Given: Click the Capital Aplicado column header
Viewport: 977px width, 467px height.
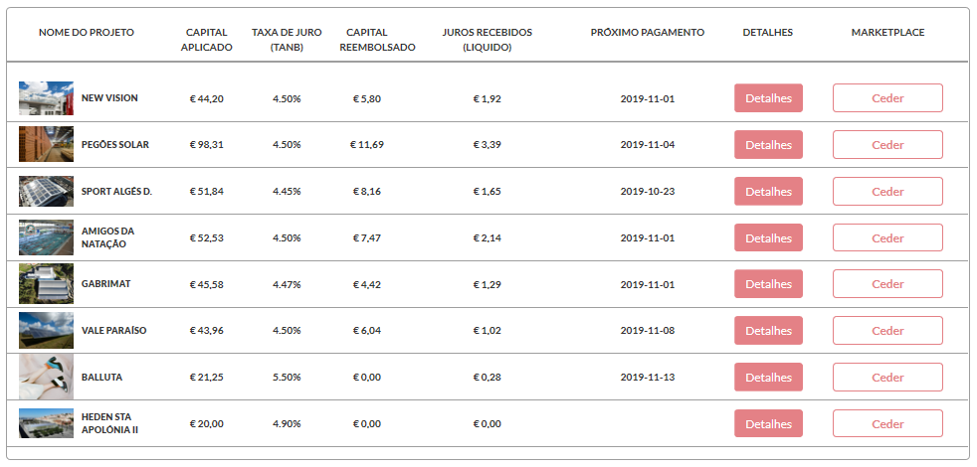Looking at the screenshot, I should pos(207,40).
